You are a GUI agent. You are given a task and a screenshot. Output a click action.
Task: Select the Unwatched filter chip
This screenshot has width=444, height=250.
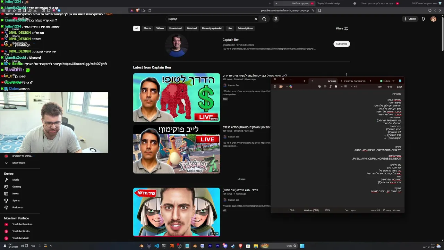(175, 28)
